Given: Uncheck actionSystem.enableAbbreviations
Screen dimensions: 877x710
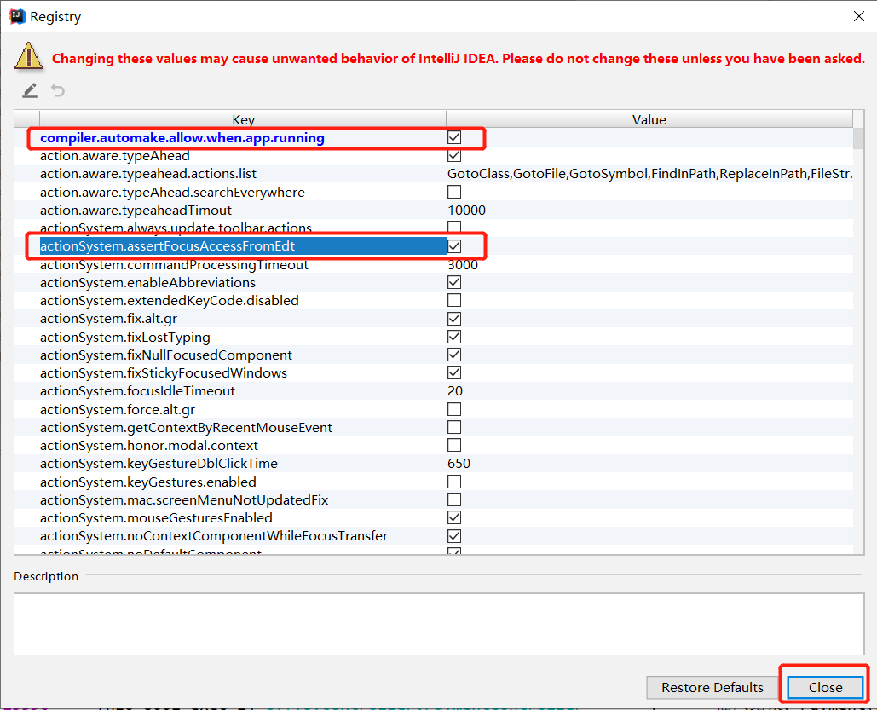Looking at the screenshot, I should [x=454, y=282].
